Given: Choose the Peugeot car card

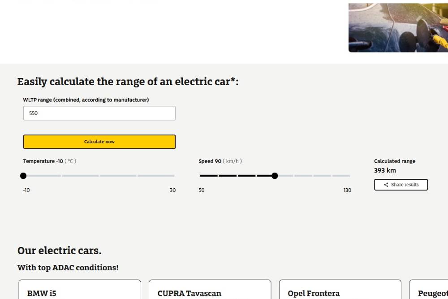Looking at the screenshot, I should 430,290.
